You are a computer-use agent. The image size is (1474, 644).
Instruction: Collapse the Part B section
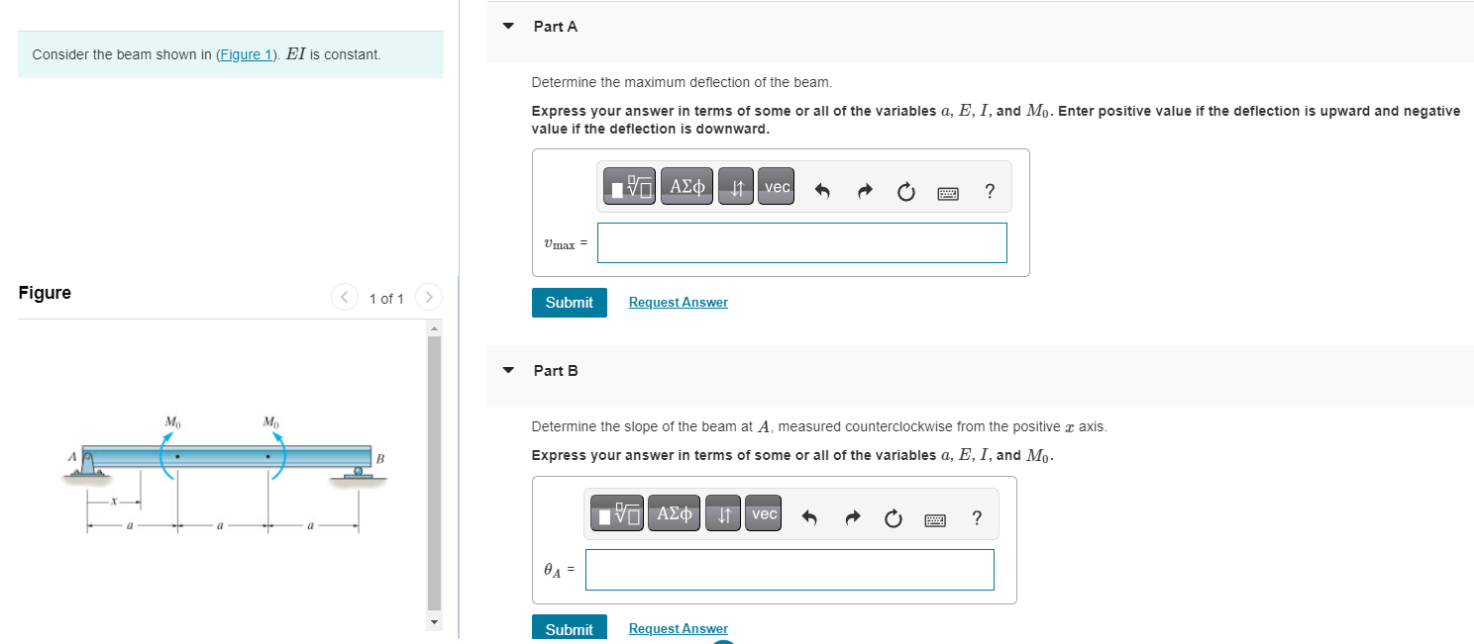coord(508,370)
